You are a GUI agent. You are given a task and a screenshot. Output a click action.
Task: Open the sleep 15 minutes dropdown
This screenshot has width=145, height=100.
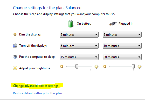(x=79, y=57)
